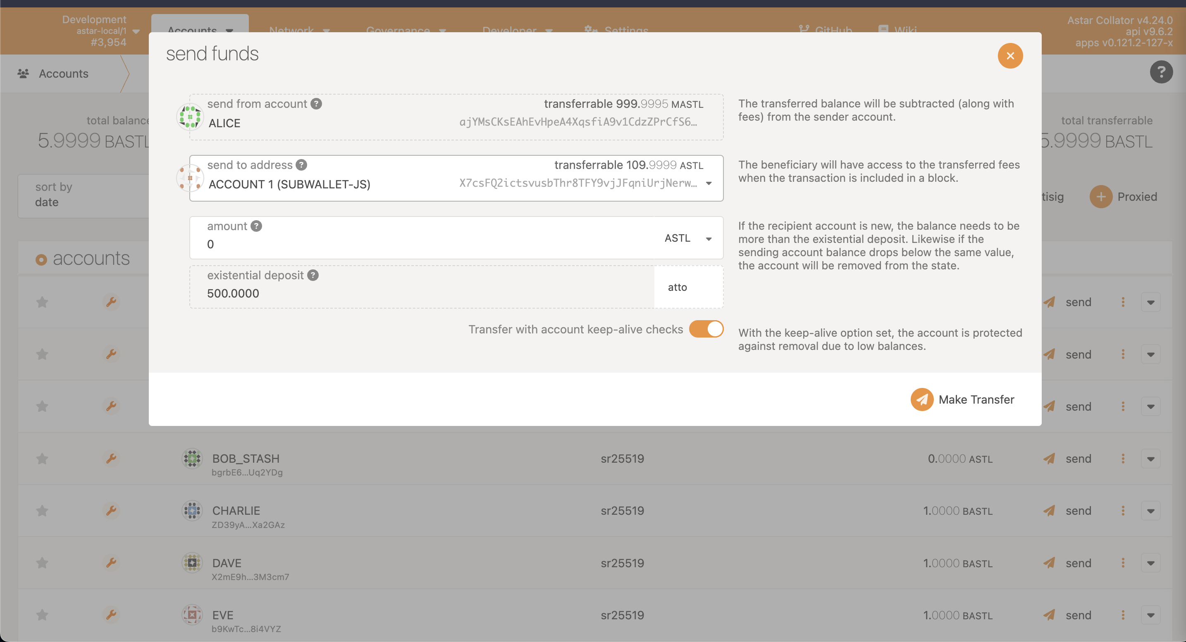Expand the CHARLIE row details
The image size is (1186, 642).
point(1150,510)
